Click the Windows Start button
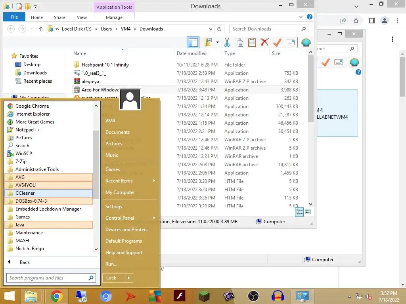 pos(10,296)
